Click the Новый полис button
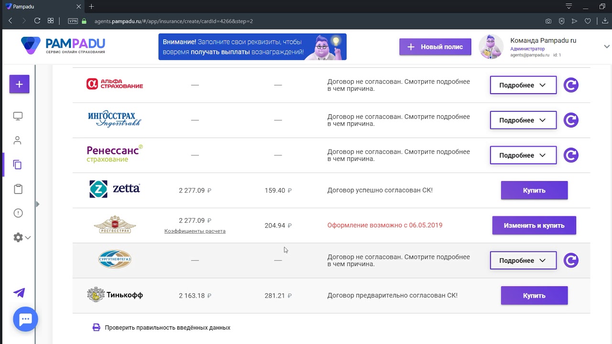Viewport: 612px width, 344px height. [435, 47]
